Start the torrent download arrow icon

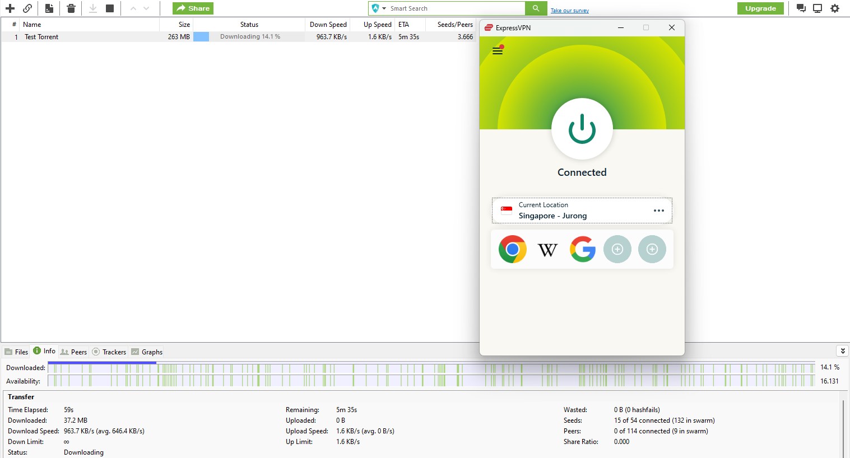coord(93,8)
